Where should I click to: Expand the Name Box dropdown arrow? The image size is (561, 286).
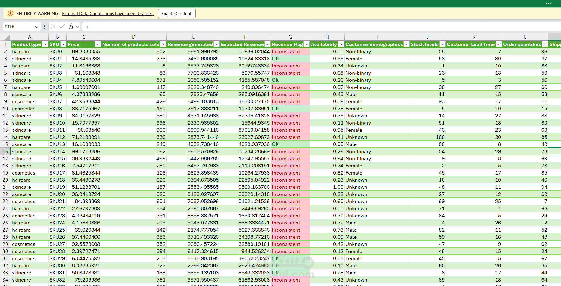coord(37,27)
